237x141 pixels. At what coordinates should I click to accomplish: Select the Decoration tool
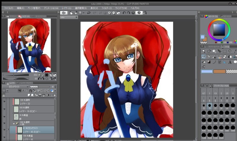[220, 57]
